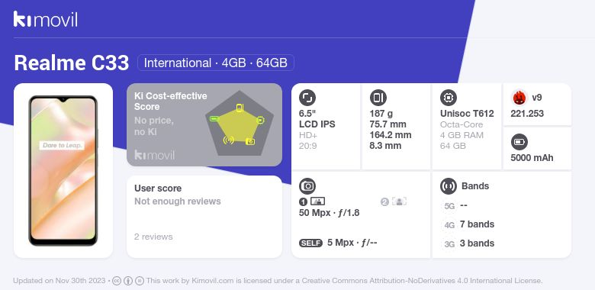Click the SELF selfie camera badge

[x=310, y=243]
